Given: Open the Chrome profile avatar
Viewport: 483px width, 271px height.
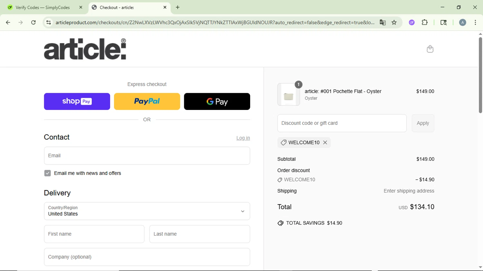Looking at the screenshot, I should coord(462,23).
